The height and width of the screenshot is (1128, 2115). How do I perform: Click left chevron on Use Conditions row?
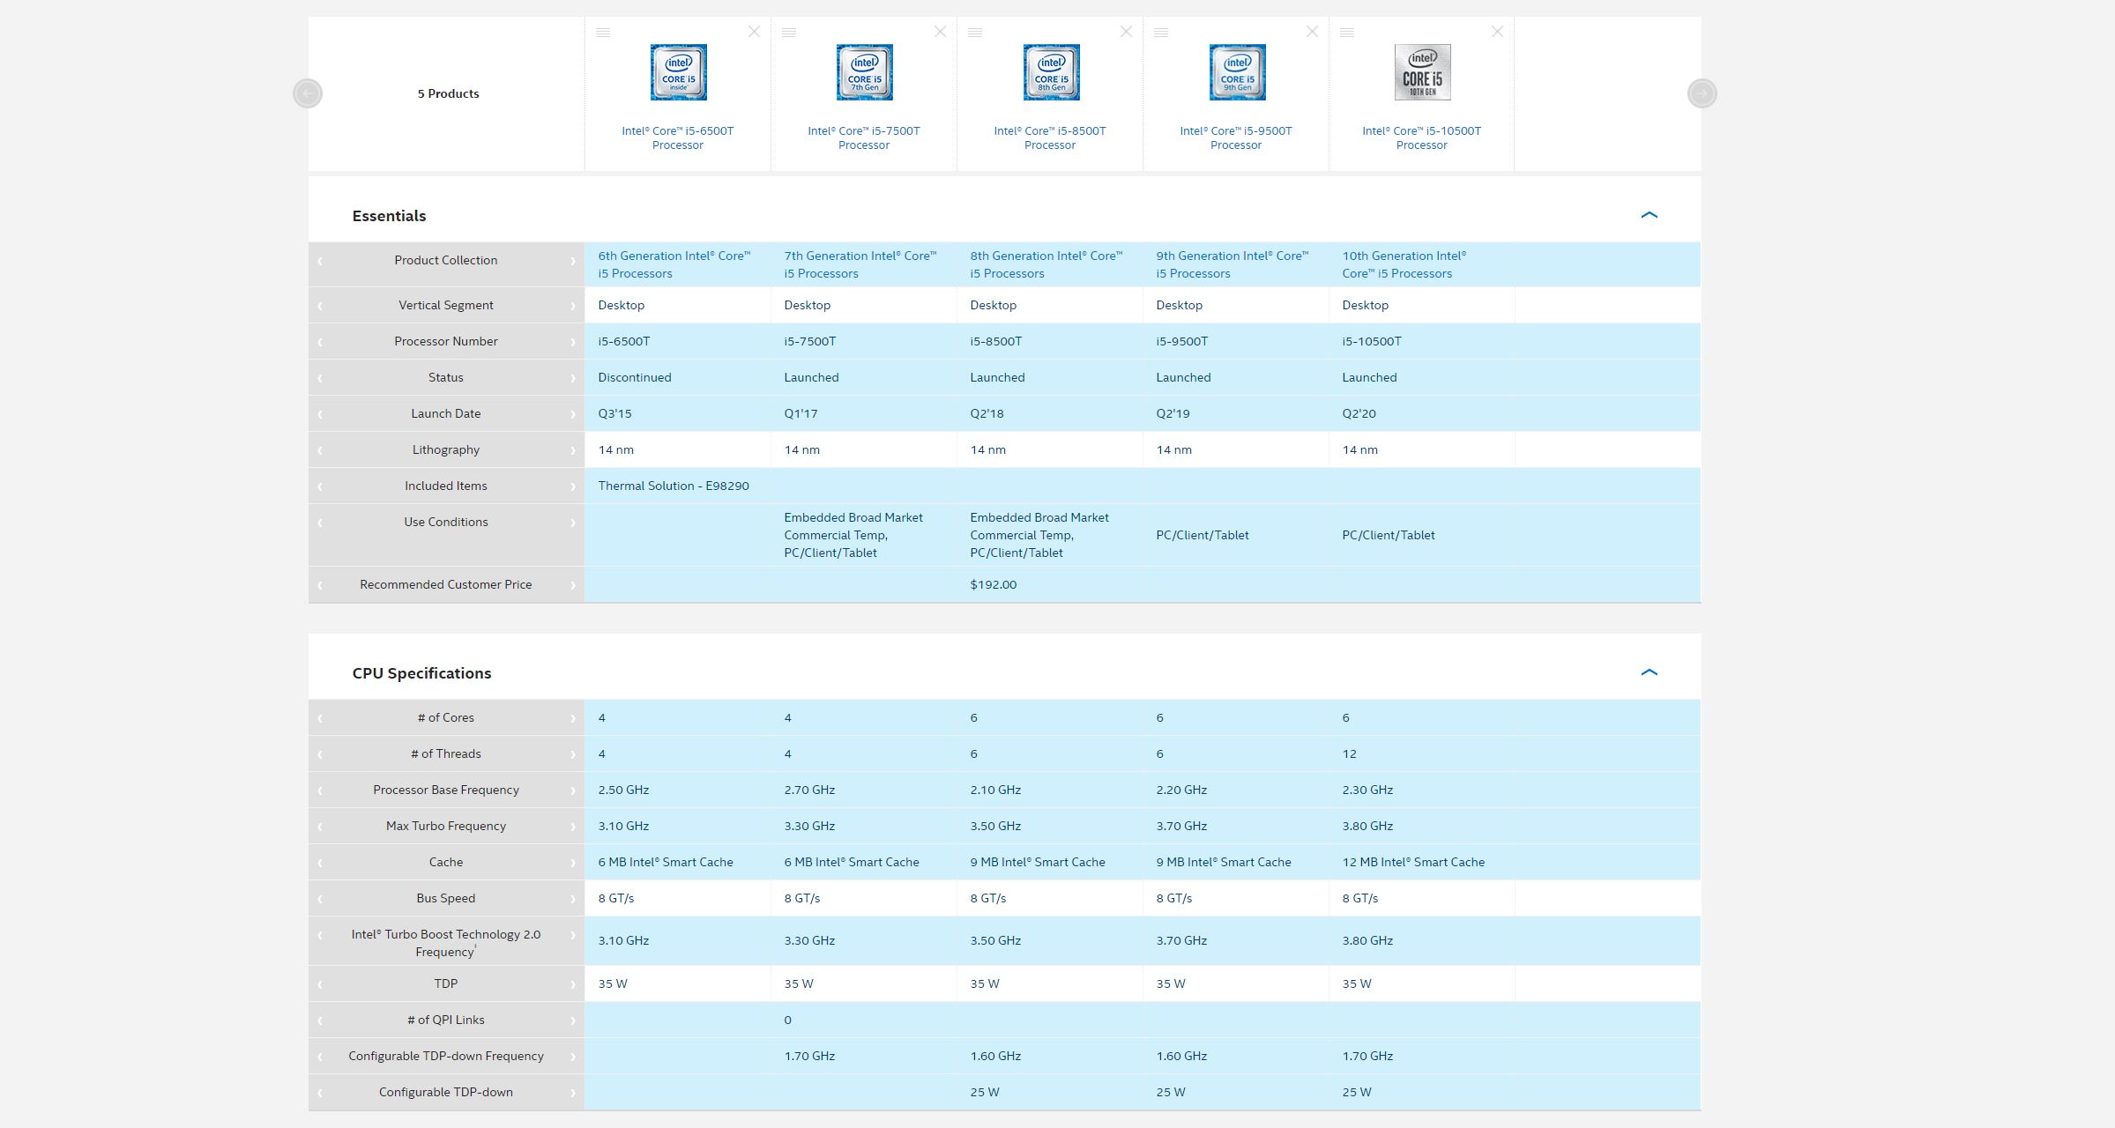(320, 523)
